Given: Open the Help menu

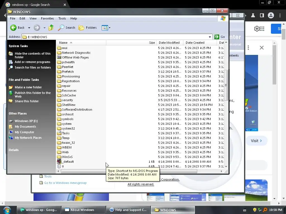Looking at the screenshot, I should tap(74, 18).
